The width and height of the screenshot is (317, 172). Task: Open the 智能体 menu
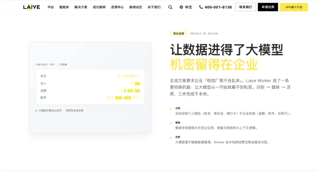tap(64, 7)
